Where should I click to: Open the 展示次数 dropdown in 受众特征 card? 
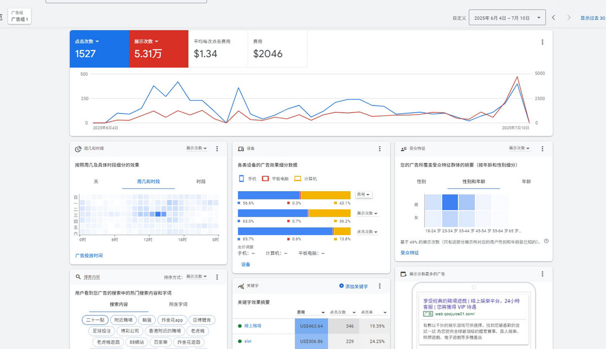(520, 148)
